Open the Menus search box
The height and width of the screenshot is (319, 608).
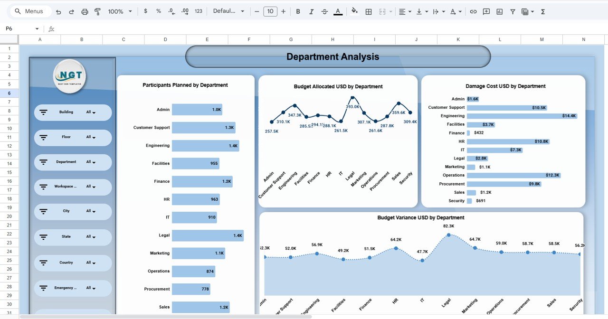click(30, 11)
